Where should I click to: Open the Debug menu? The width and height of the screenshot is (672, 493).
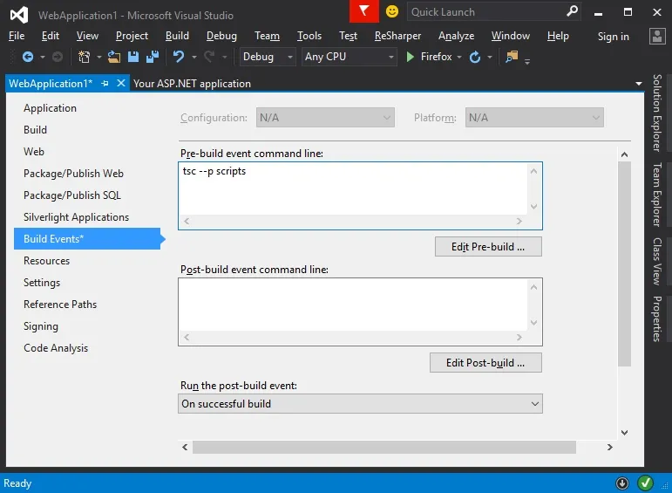[221, 36]
